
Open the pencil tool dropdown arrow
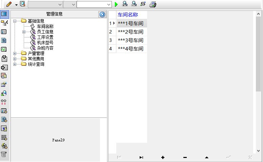(16, 5)
